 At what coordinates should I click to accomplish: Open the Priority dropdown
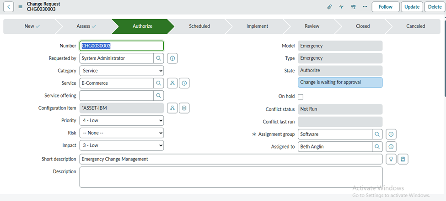122,120
